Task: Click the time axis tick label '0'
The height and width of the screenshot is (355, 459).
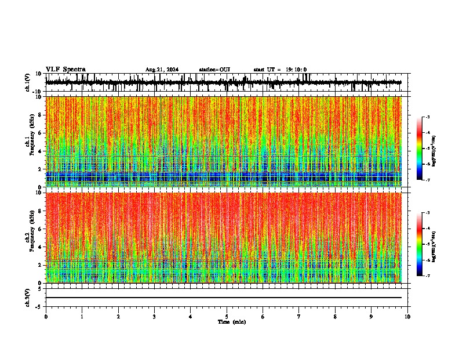Action: point(46,317)
